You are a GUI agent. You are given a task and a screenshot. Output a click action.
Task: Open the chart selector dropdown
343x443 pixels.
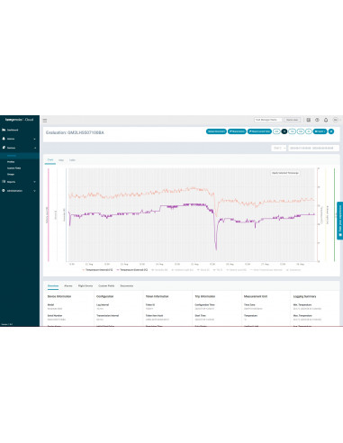tap(279, 148)
